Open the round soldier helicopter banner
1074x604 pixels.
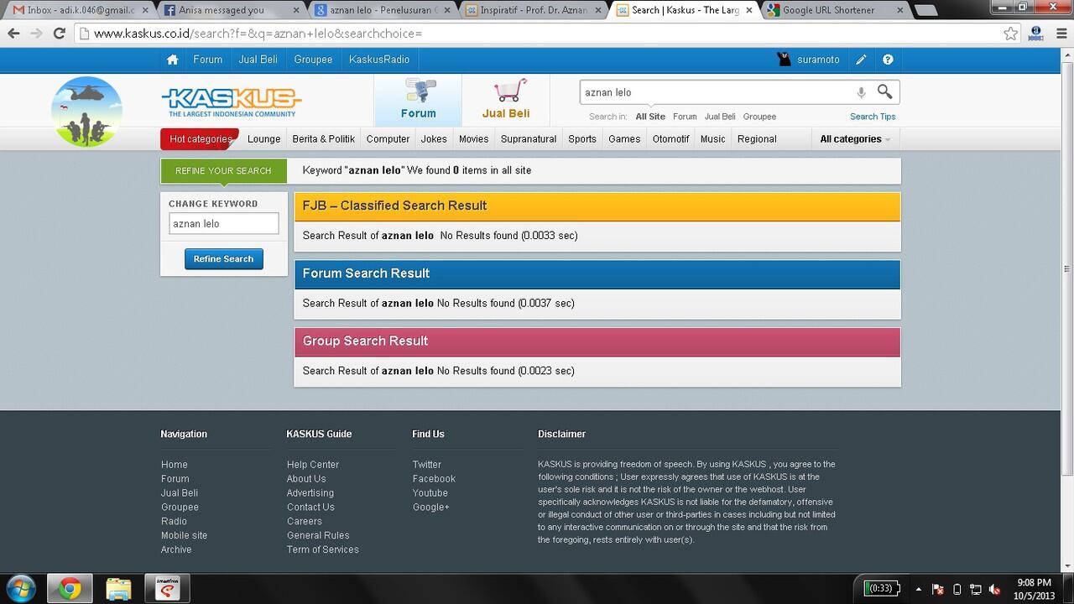pyautogui.click(x=86, y=112)
